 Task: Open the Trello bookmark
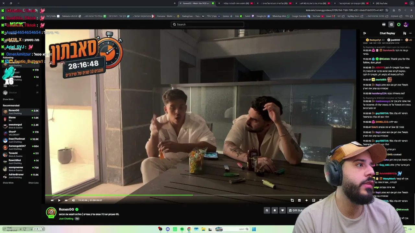point(53,16)
